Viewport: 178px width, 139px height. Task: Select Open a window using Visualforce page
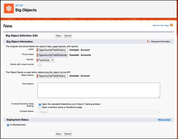(40, 107)
